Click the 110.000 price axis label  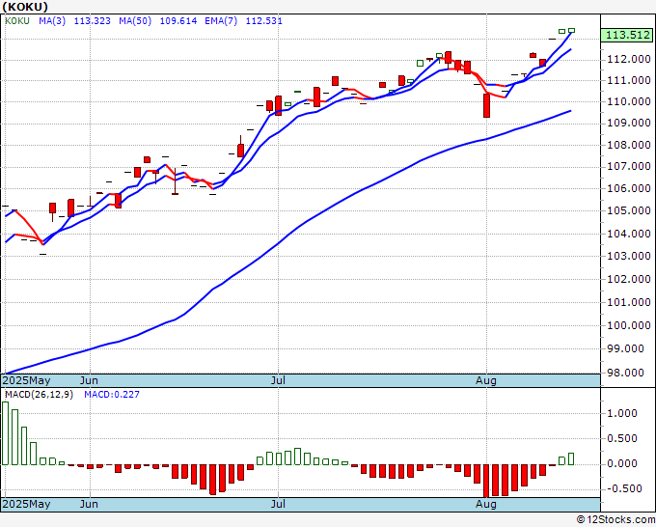tap(629, 101)
